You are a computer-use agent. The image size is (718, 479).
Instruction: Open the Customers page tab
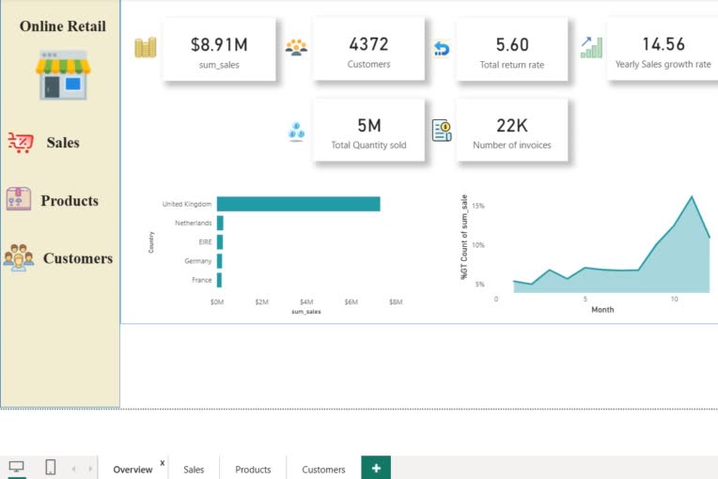[323, 470]
